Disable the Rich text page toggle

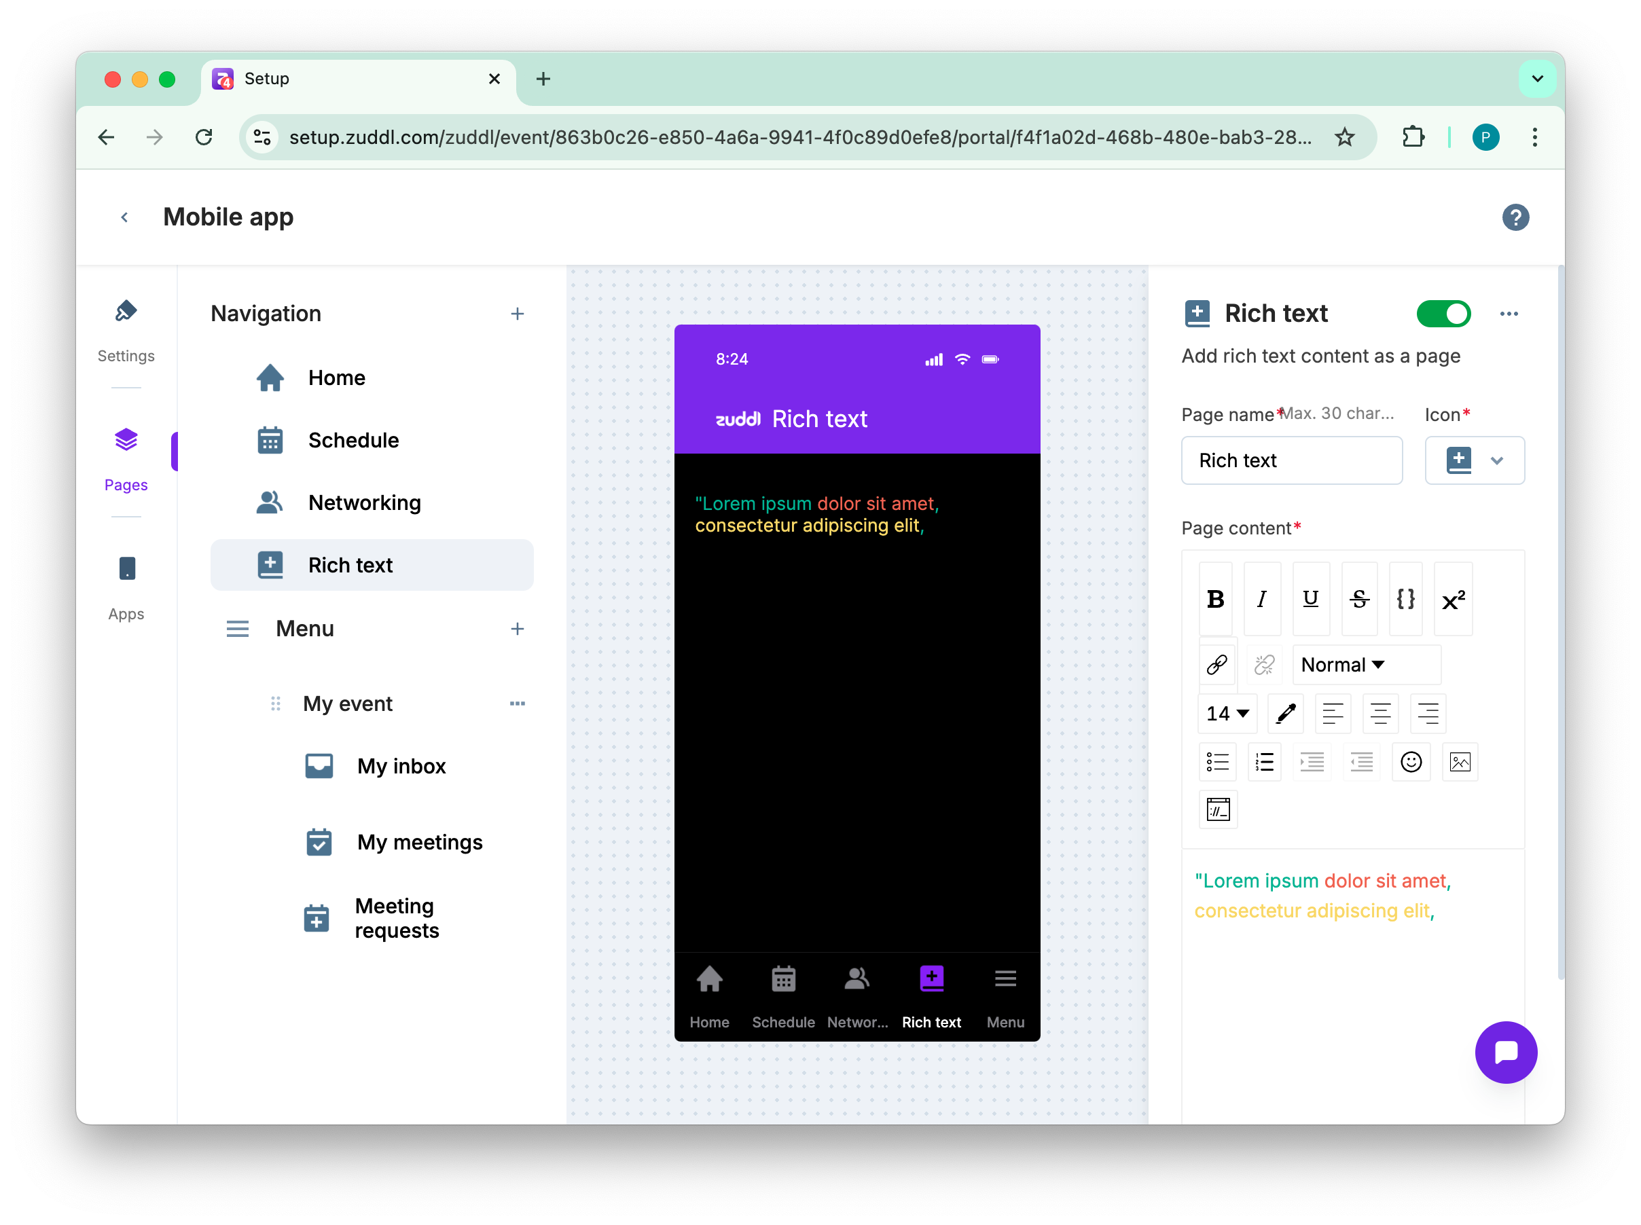pyautogui.click(x=1443, y=314)
